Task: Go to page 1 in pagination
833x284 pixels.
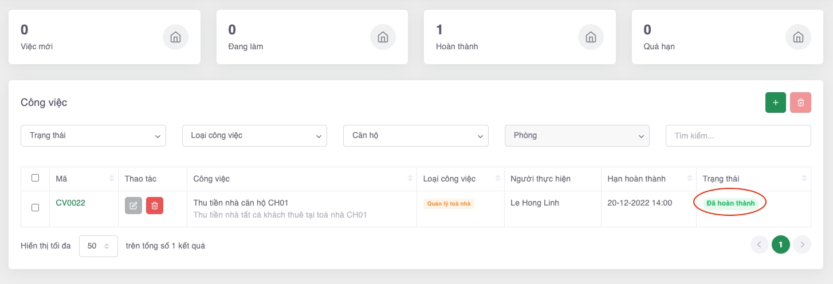Action: tap(780, 245)
